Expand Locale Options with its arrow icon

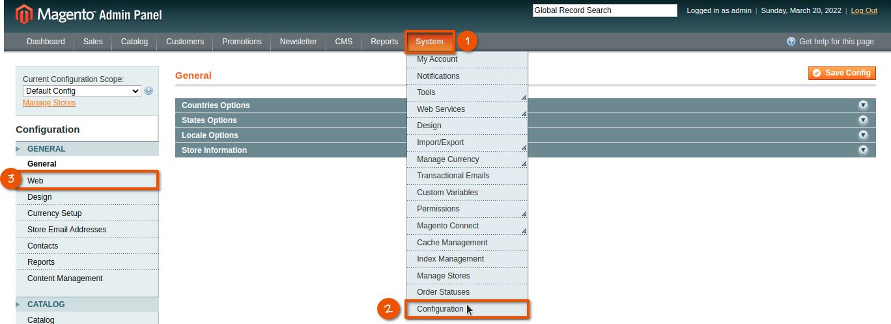(864, 135)
